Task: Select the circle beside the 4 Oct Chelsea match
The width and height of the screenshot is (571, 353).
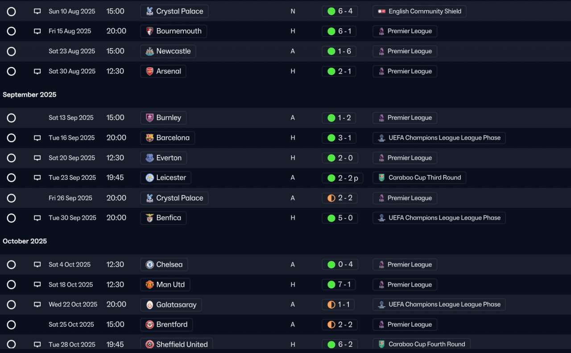Action: coord(12,265)
